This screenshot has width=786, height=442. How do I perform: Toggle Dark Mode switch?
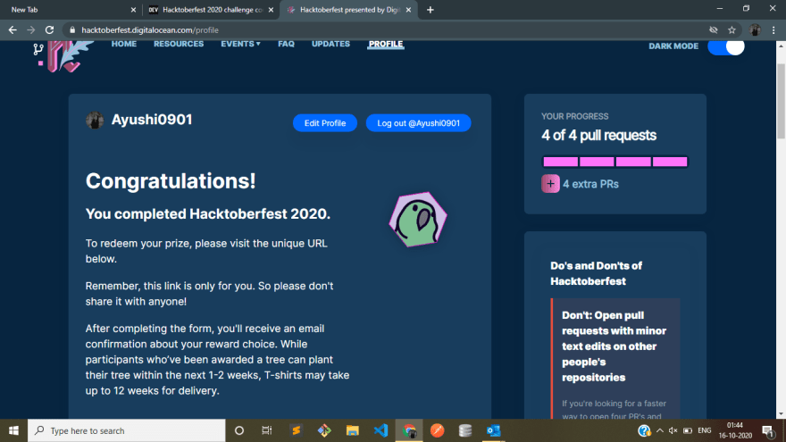point(726,46)
